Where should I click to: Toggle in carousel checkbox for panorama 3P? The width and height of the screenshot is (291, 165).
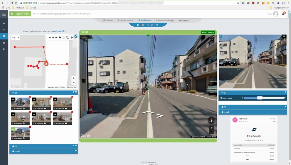12,124
